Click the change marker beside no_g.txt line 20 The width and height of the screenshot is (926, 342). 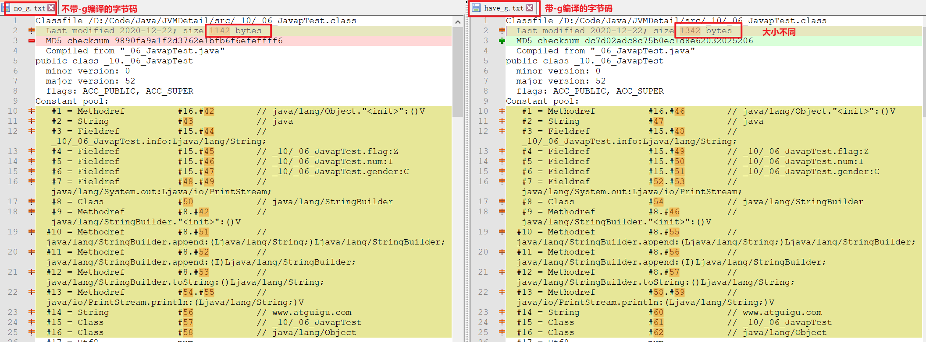click(32, 252)
